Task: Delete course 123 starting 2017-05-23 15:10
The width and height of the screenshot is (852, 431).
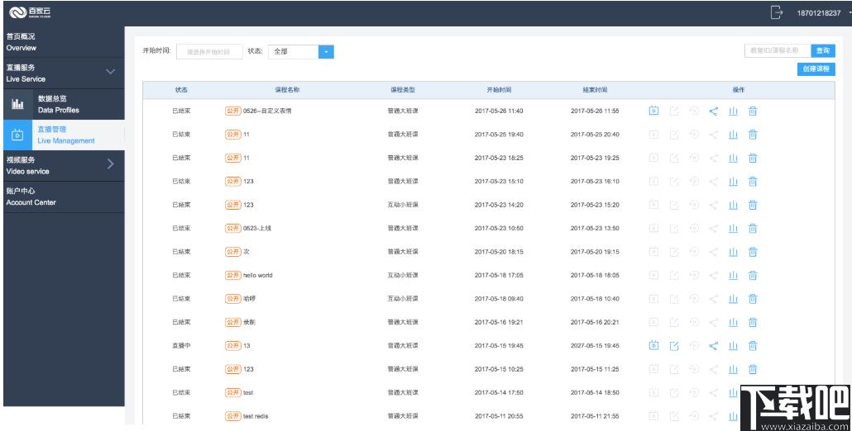Action: point(753,181)
